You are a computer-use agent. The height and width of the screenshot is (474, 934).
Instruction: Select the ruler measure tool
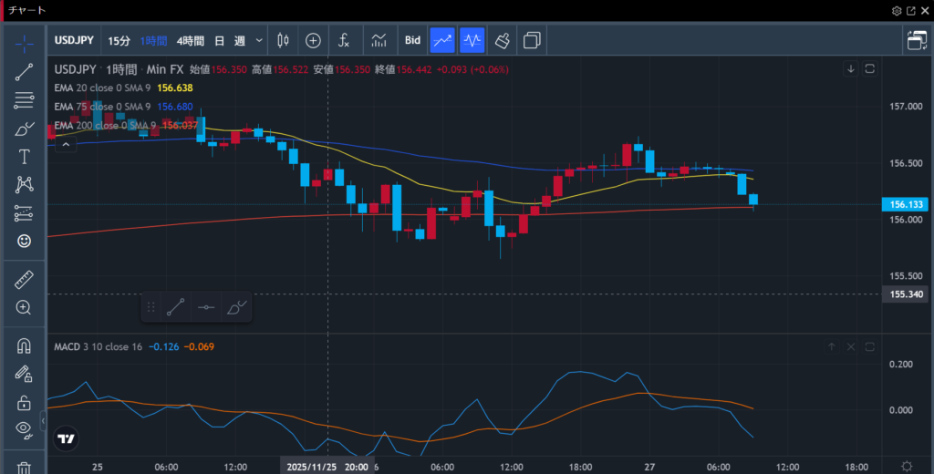(x=25, y=280)
